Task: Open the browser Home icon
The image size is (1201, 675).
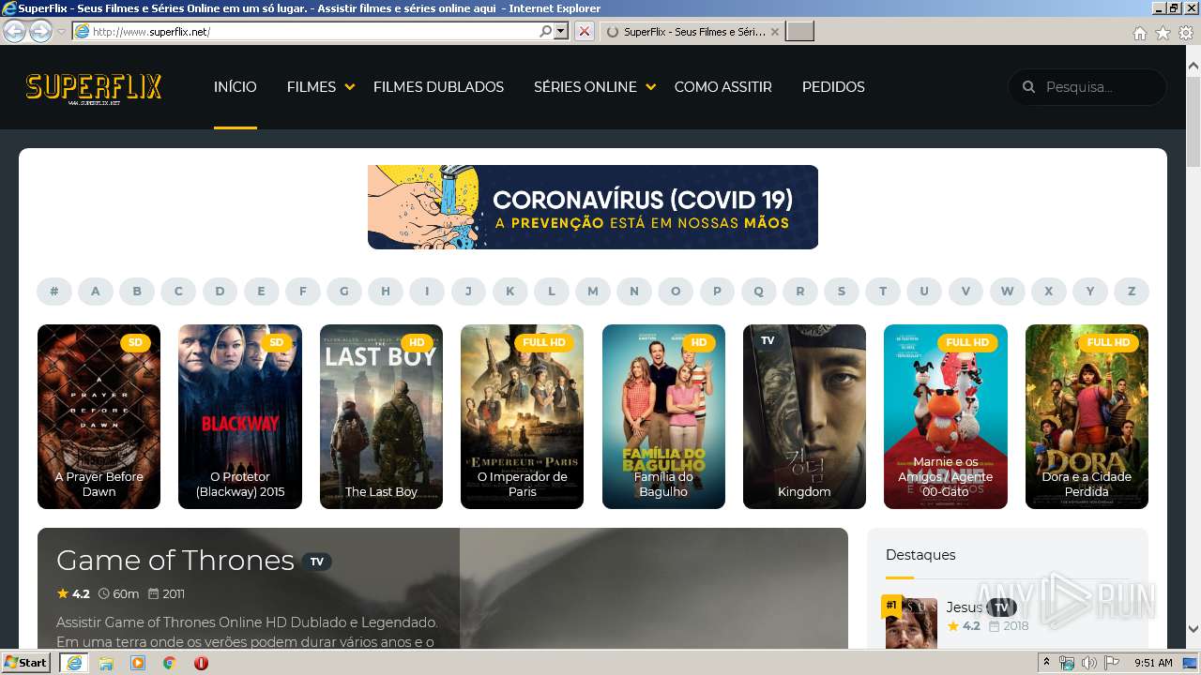Action: (x=1139, y=33)
